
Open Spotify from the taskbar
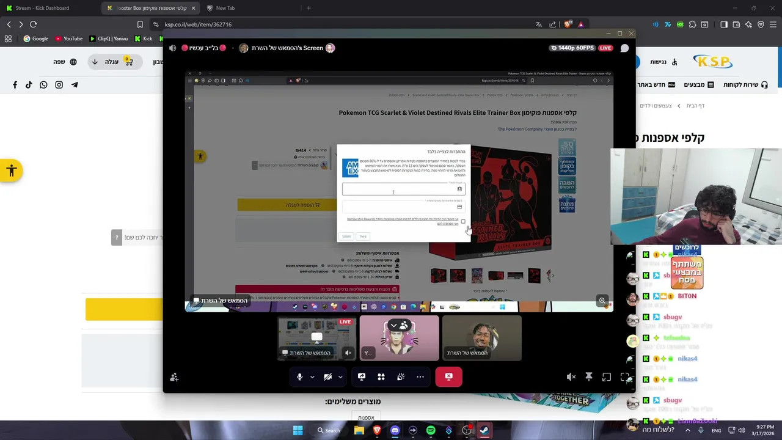[431, 430]
